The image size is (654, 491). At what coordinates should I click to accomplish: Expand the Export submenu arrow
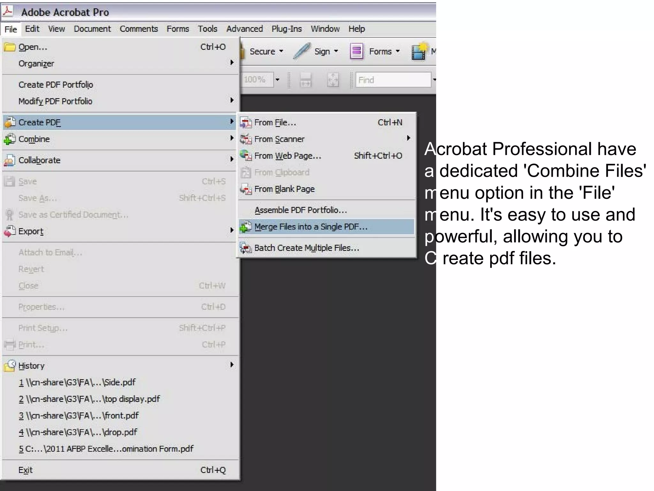[232, 230]
